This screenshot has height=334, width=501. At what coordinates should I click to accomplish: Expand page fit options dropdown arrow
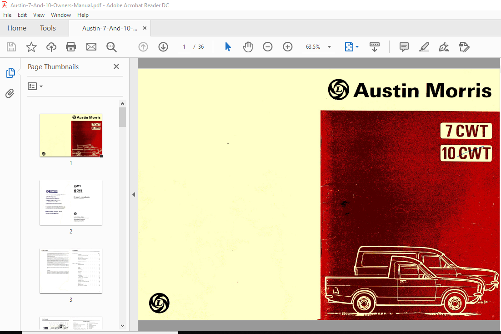(357, 47)
